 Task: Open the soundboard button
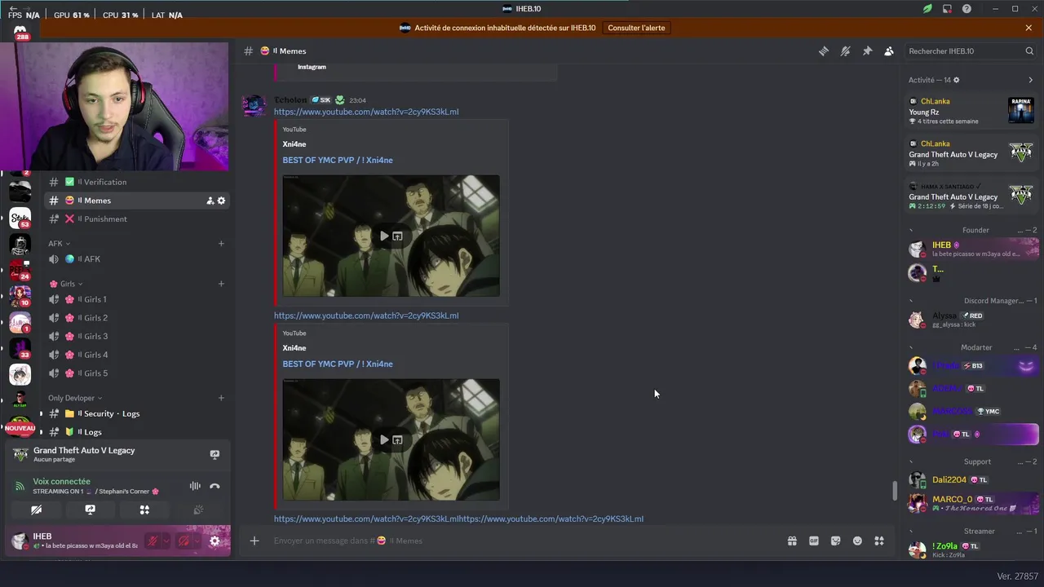click(x=198, y=510)
